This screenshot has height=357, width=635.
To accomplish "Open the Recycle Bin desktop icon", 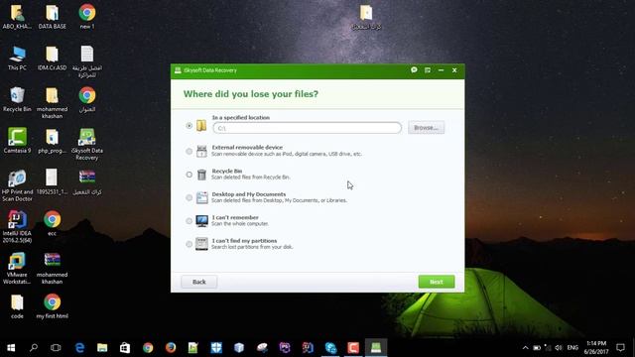I will pos(17,99).
